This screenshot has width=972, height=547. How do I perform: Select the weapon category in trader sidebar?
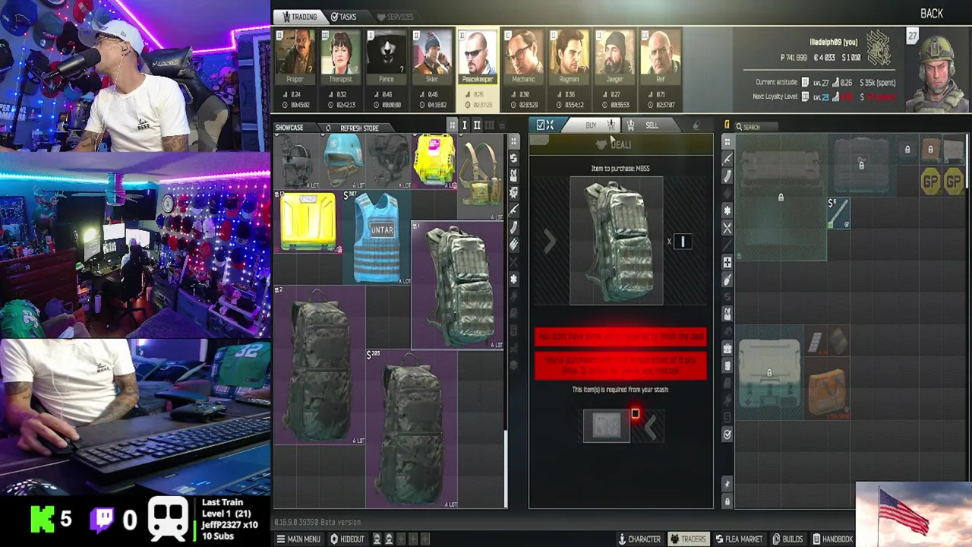[x=513, y=210]
